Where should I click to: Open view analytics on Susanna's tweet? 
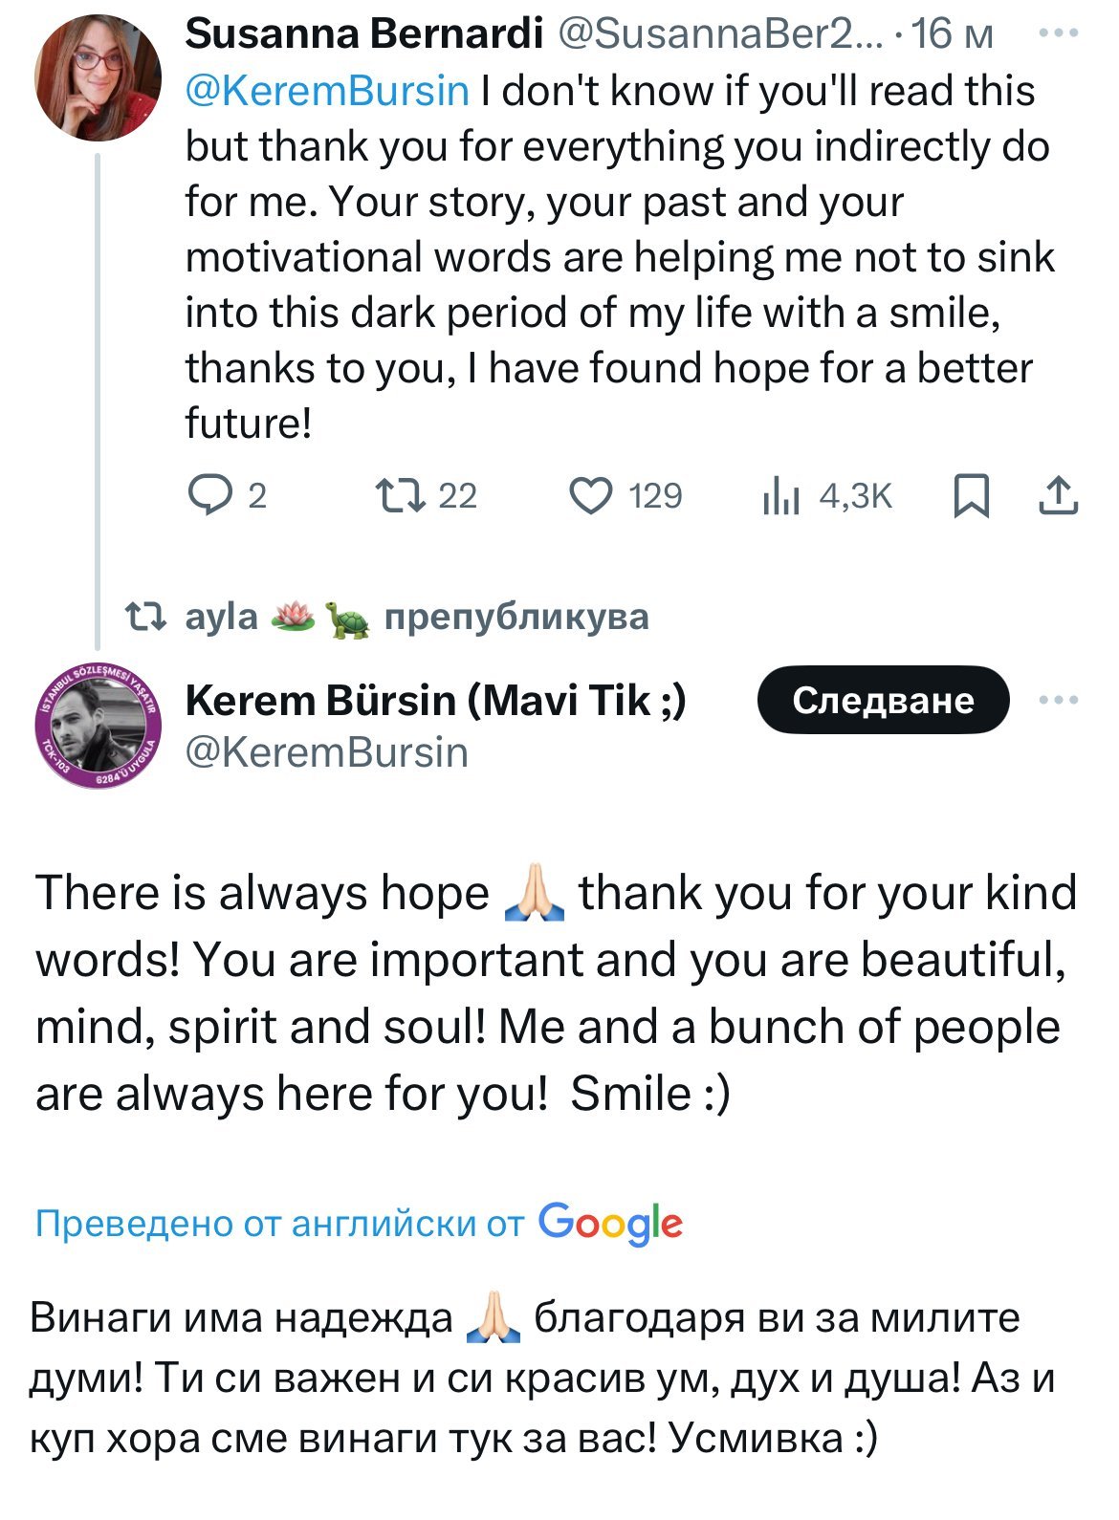tap(781, 495)
